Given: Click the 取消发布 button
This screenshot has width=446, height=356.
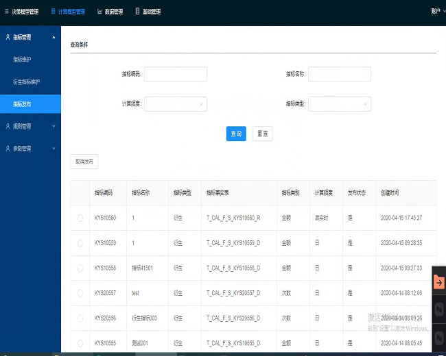Looking at the screenshot, I should click(x=84, y=162).
